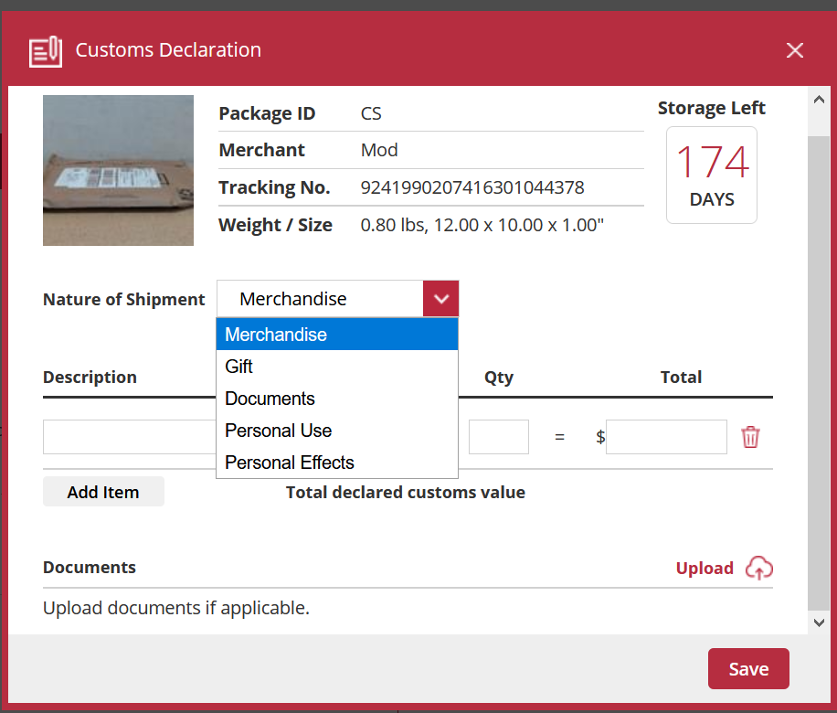Click the red dropdown arrow on Nature of Shipment
837x713 pixels.
point(440,298)
